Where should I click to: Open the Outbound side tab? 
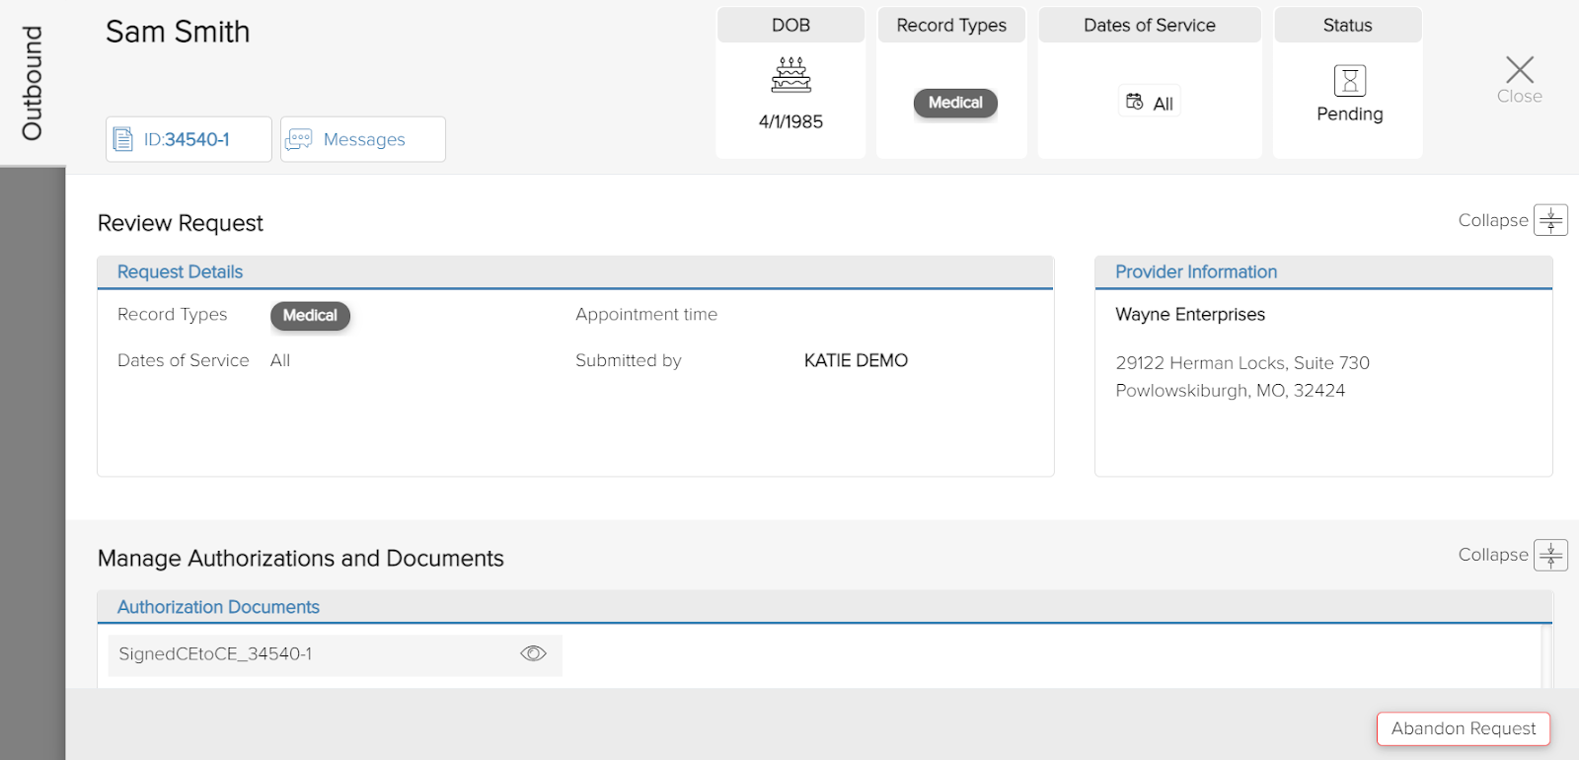point(33,83)
